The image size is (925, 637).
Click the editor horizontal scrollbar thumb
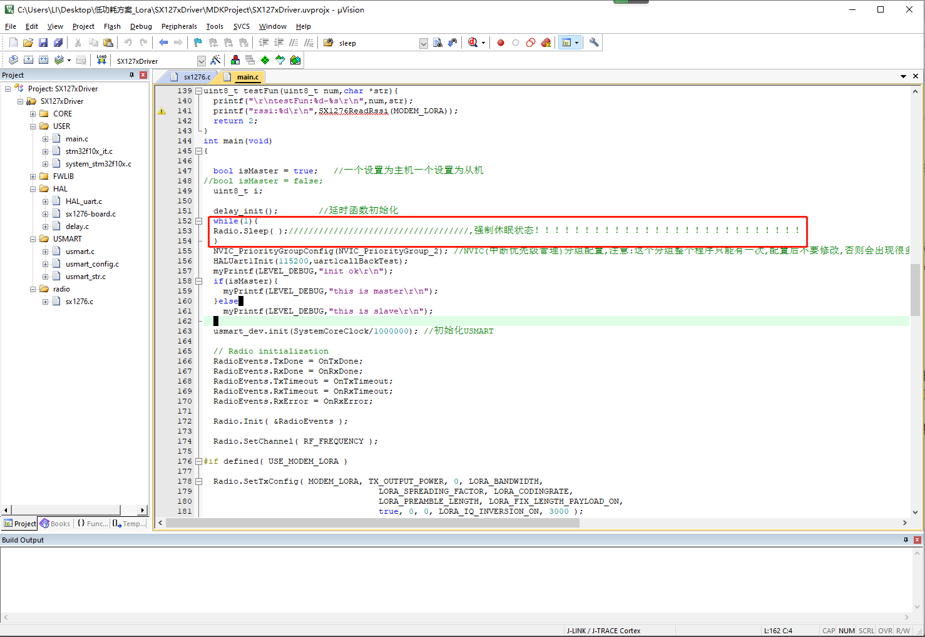click(x=373, y=523)
